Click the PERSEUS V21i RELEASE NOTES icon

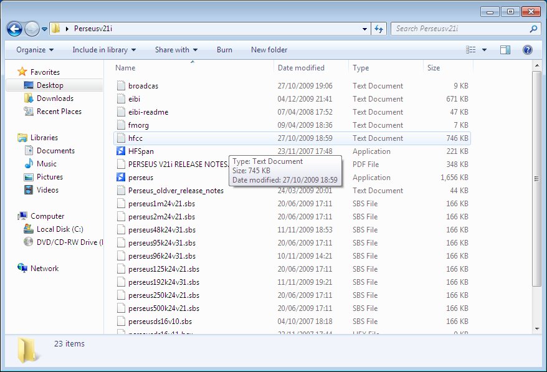click(x=121, y=165)
